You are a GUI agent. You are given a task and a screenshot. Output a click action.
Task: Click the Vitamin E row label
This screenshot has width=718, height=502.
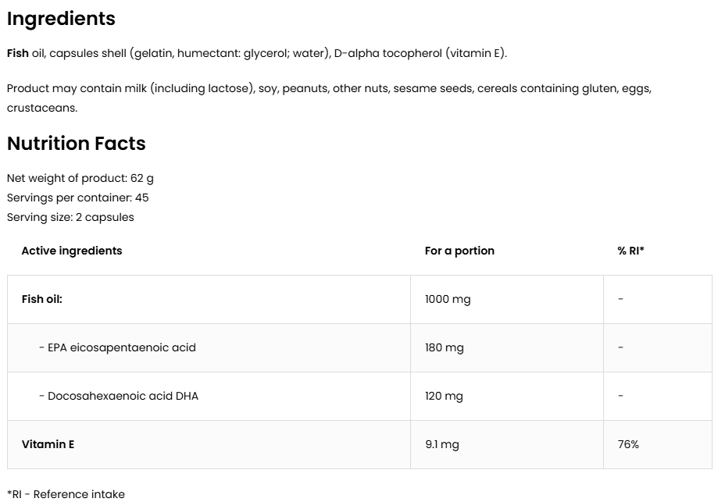(48, 444)
